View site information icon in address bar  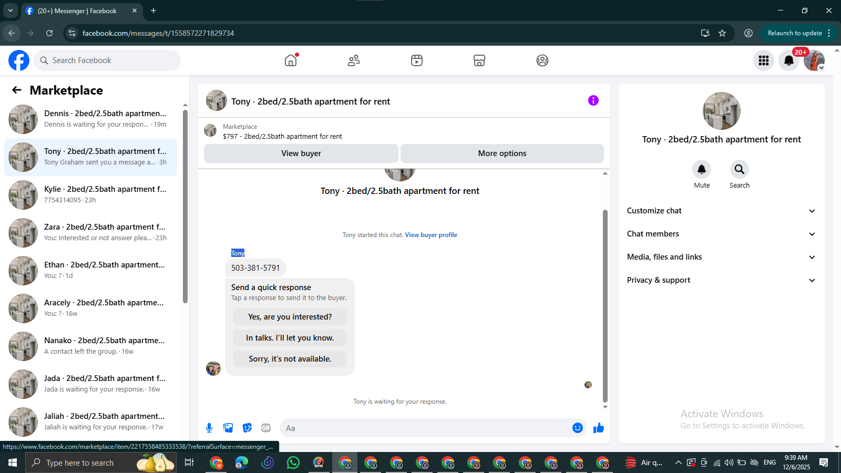coord(72,33)
